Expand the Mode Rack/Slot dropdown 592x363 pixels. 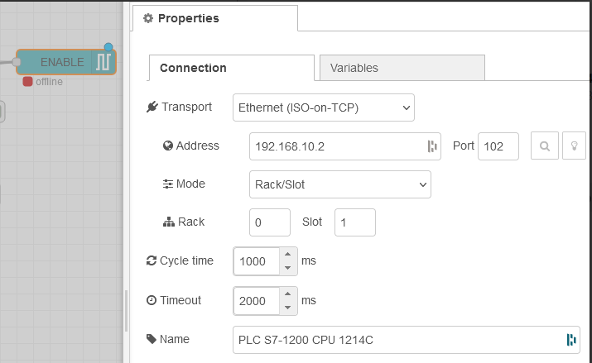340,184
